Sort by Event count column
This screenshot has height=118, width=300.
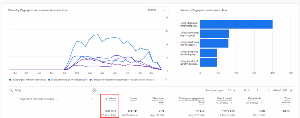tap(224, 98)
